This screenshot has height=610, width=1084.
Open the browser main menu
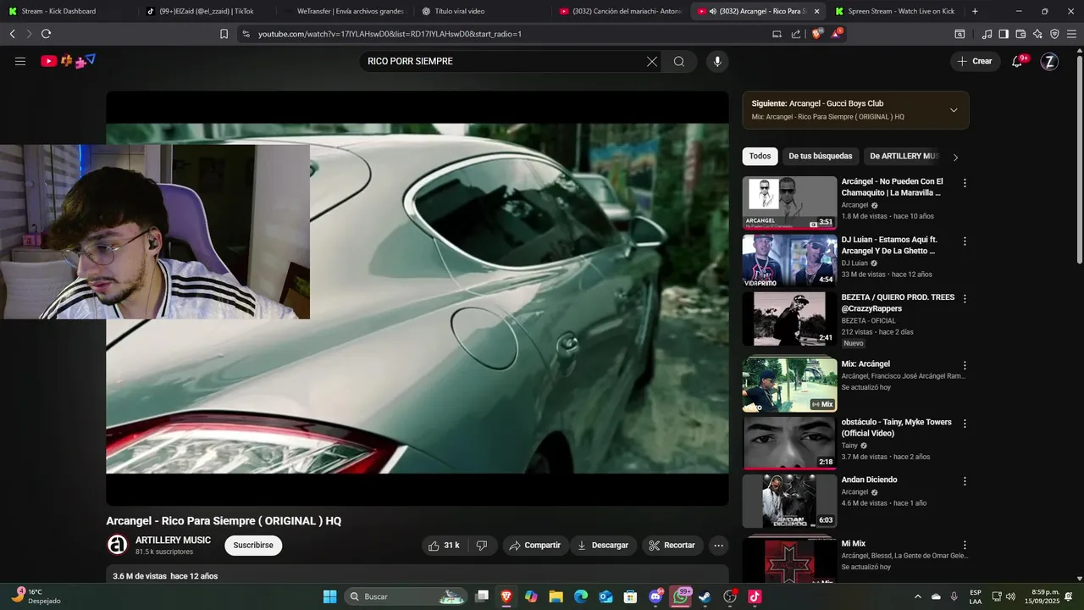pyautogui.click(x=1072, y=34)
